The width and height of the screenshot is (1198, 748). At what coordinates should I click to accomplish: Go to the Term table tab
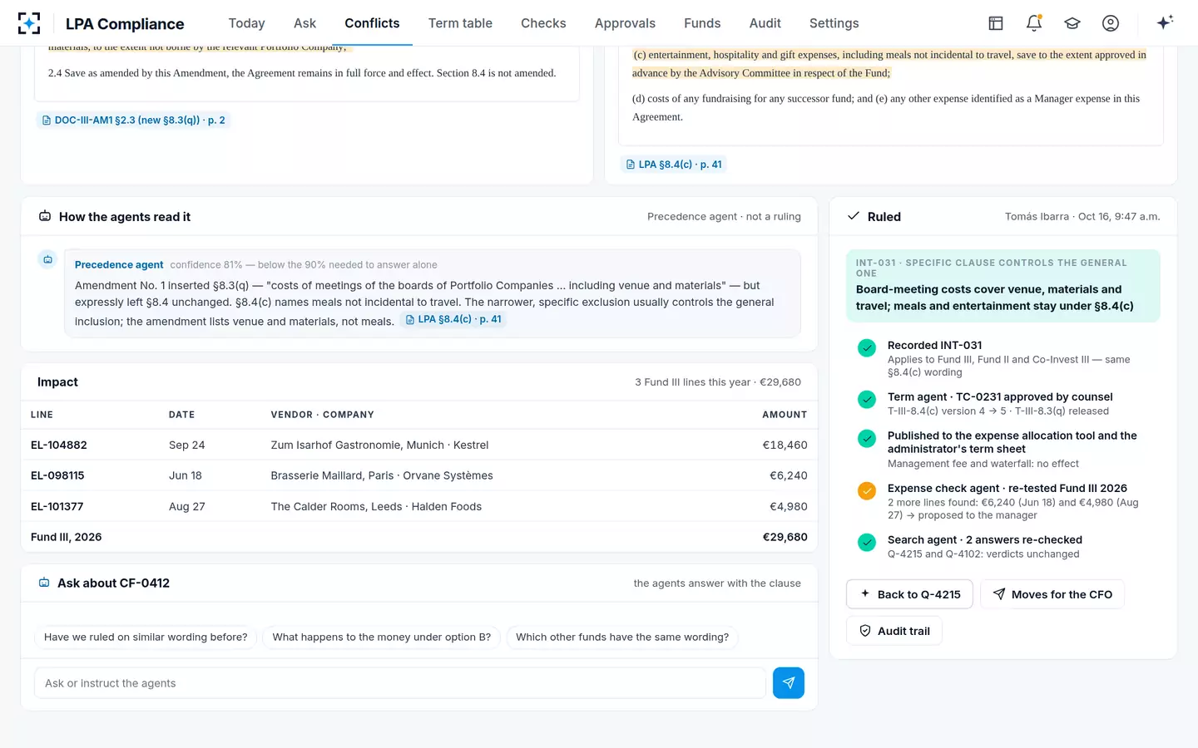point(460,23)
